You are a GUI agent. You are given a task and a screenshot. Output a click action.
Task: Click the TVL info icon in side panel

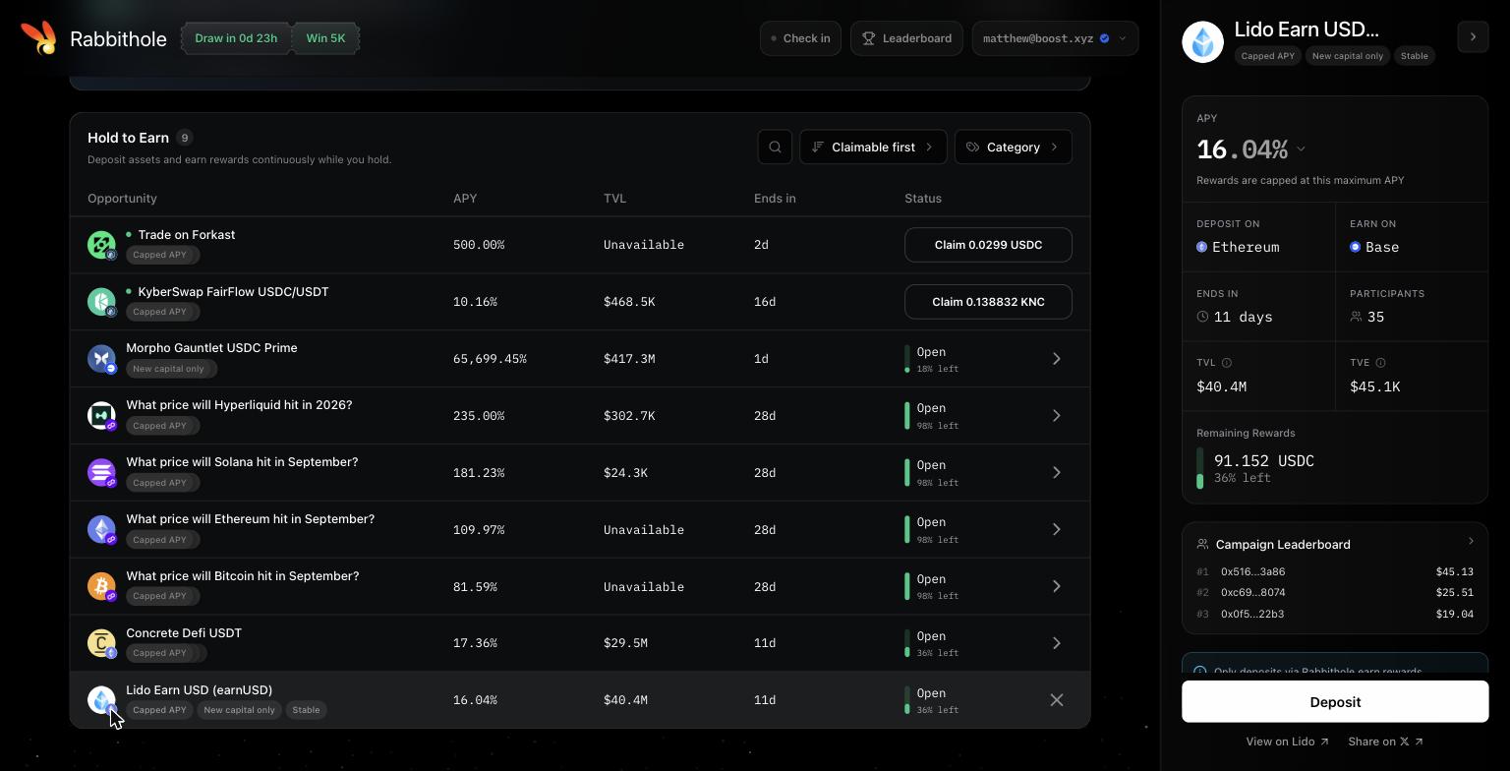tap(1227, 363)
